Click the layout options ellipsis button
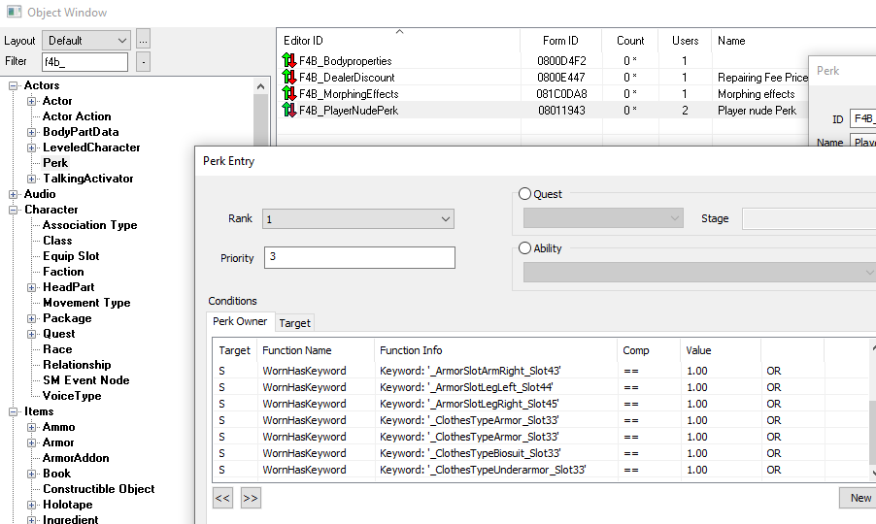 143,40
